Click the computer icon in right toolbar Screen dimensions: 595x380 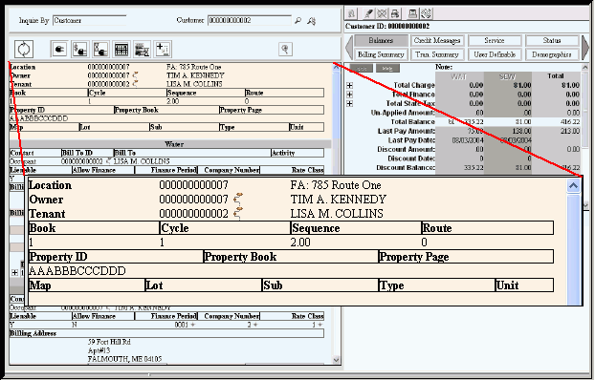412,13
